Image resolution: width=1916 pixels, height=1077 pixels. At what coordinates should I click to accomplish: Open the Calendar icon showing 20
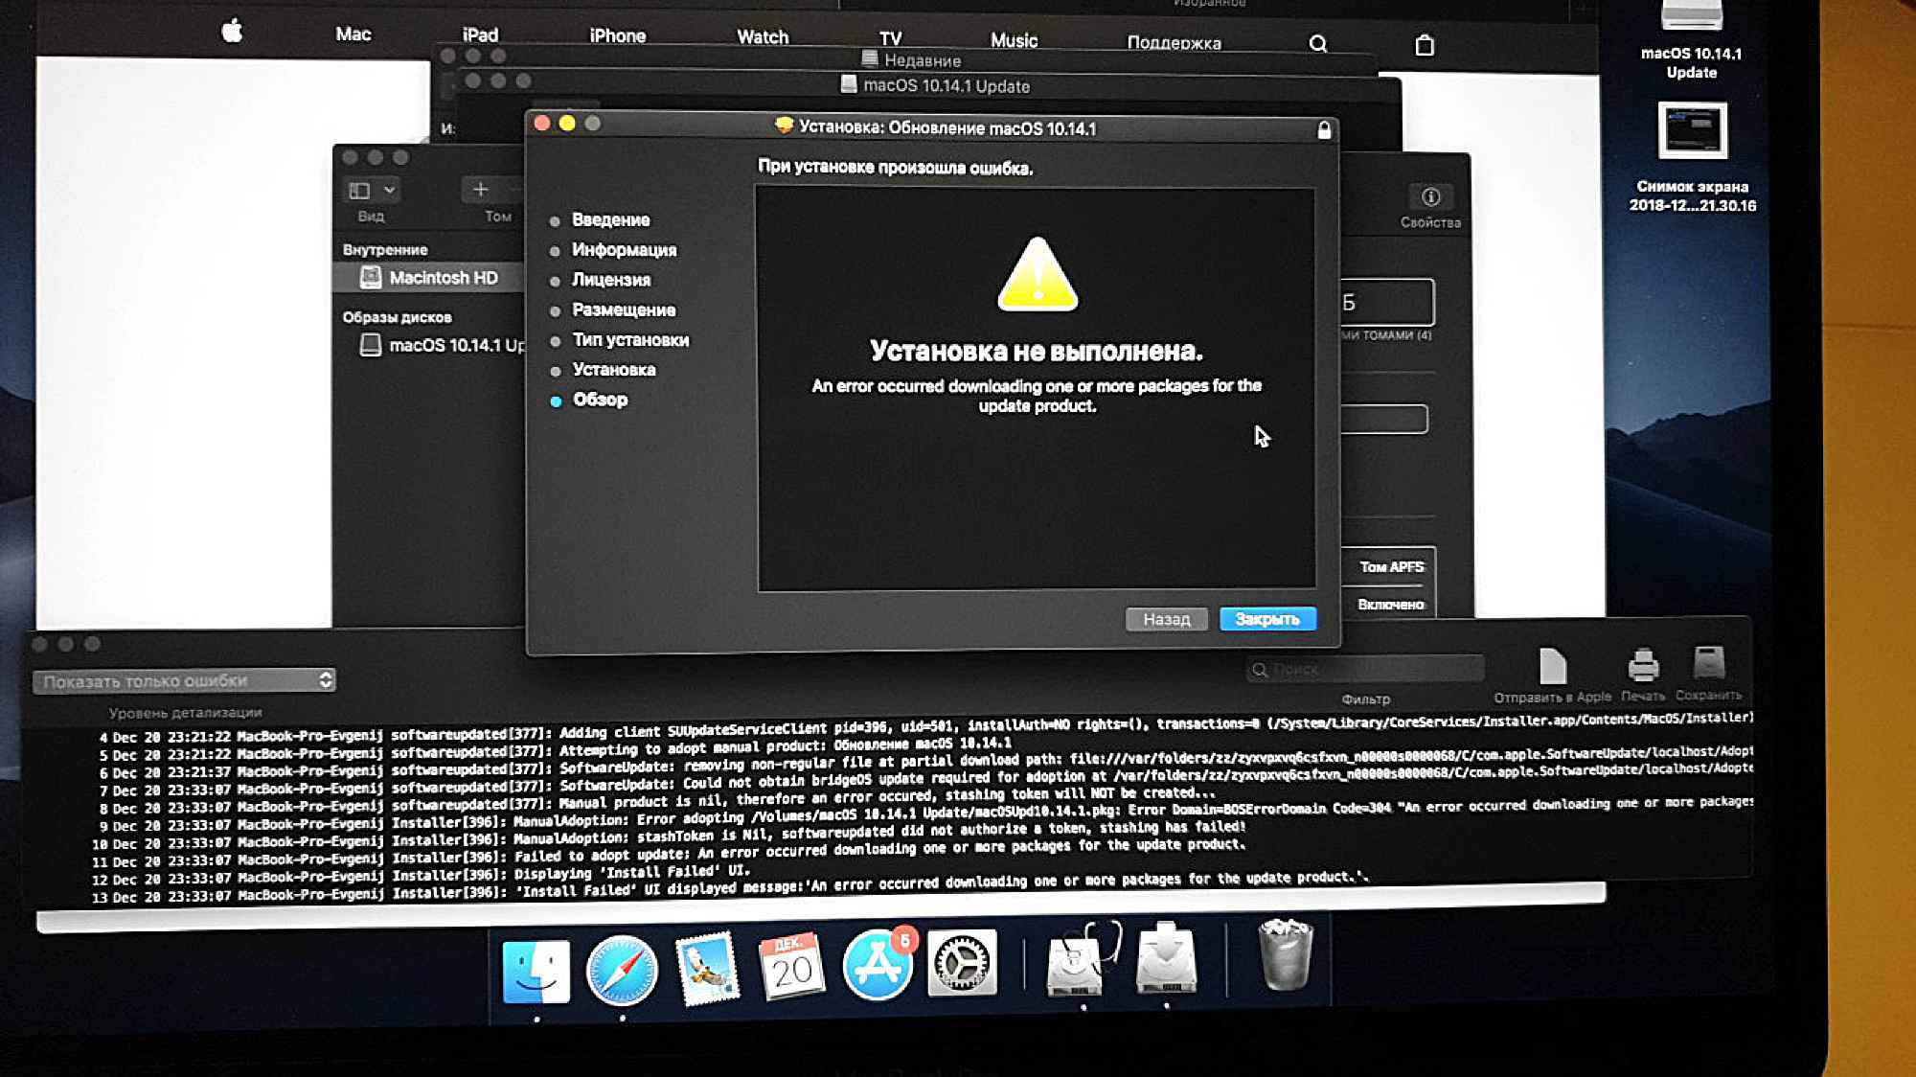click(x=791, y=967)
